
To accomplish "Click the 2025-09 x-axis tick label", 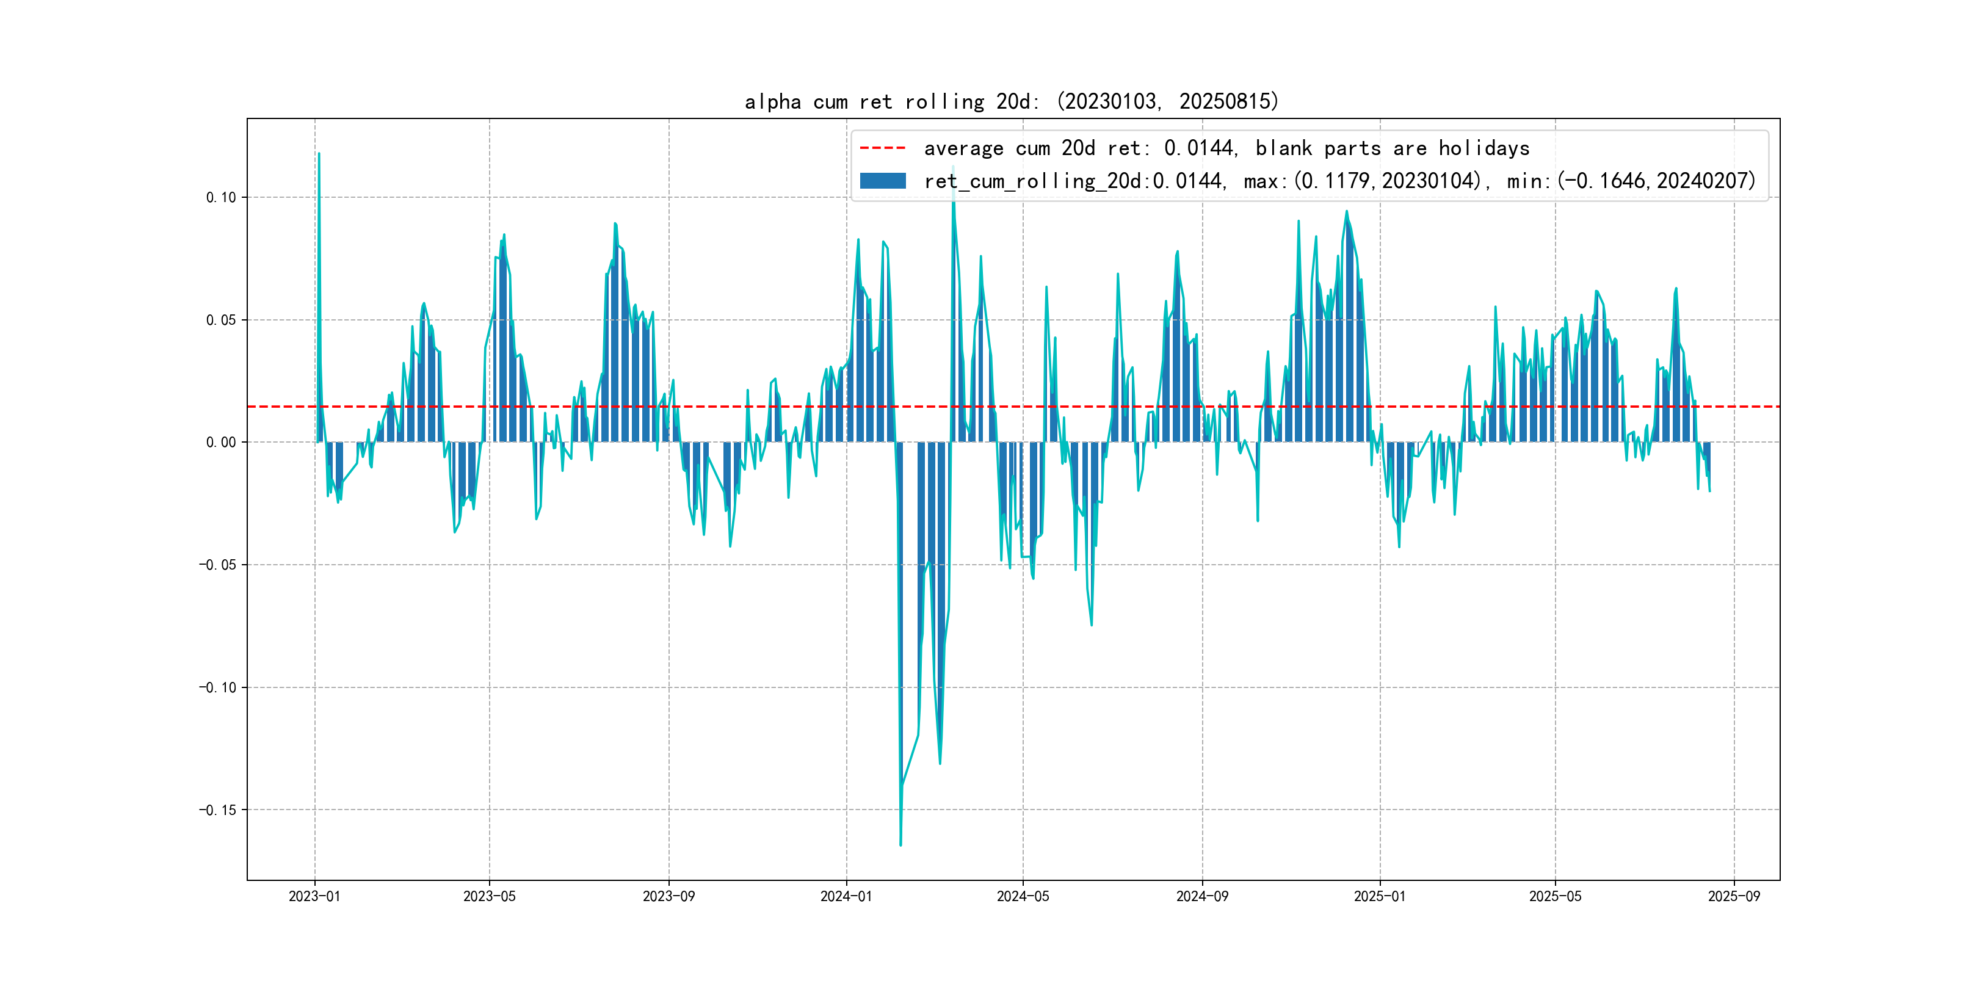I will tap(1734, 896).
